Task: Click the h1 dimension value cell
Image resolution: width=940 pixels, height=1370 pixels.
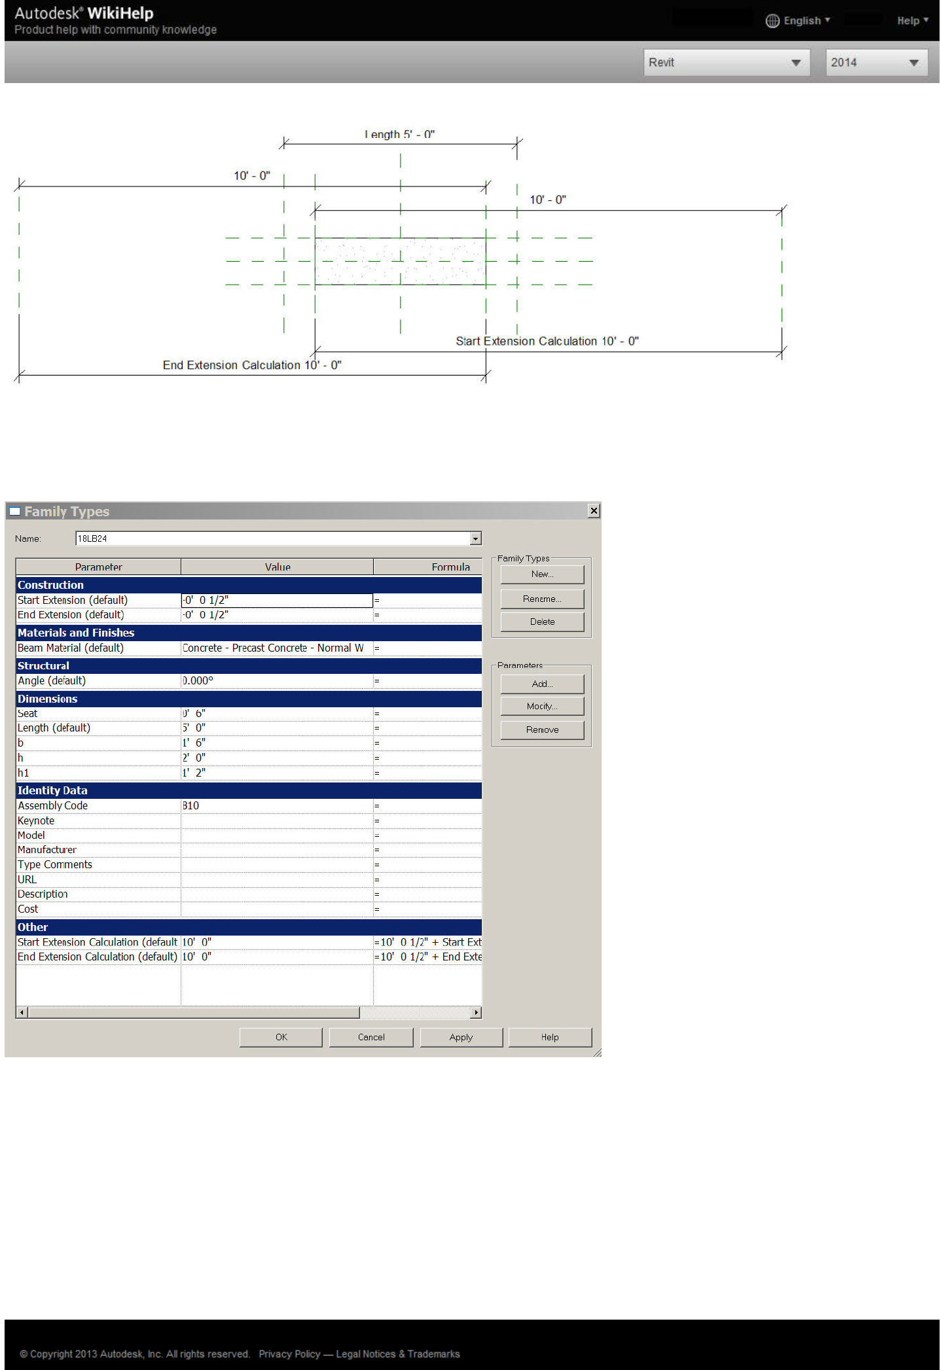Action: coord(277,773)
